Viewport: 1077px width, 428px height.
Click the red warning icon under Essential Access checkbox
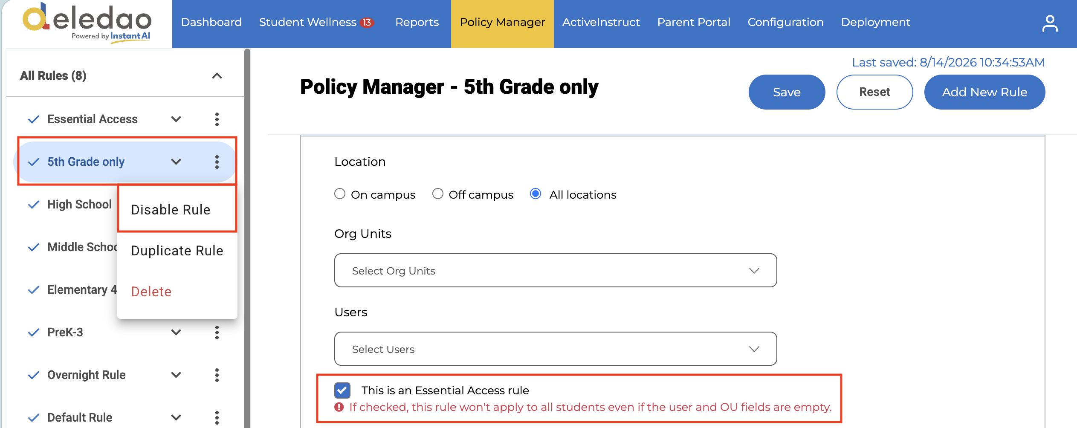[x=339, y=407]
